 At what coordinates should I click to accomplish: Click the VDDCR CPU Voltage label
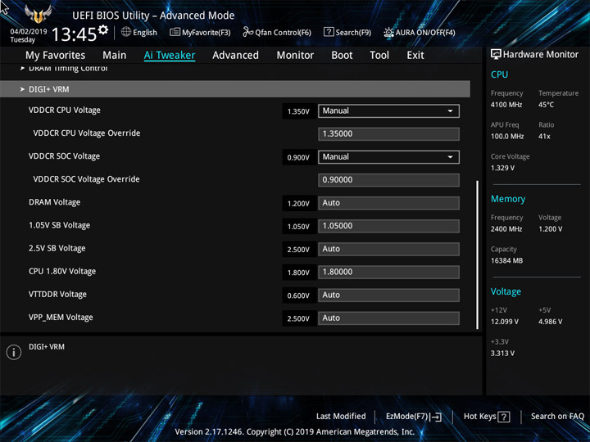pyautogui.click(x=65, y=110)
